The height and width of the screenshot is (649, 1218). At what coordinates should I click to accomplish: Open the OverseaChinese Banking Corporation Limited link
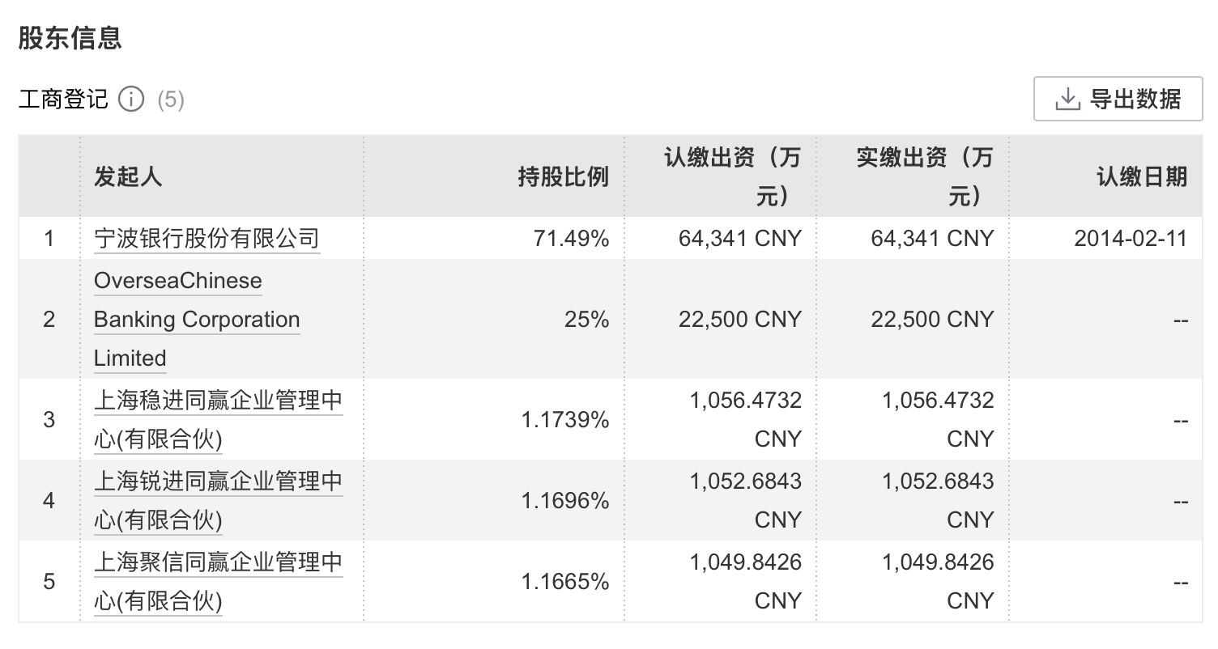pos(197,320)
